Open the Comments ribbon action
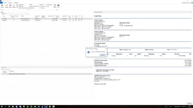 click(42, 6)
